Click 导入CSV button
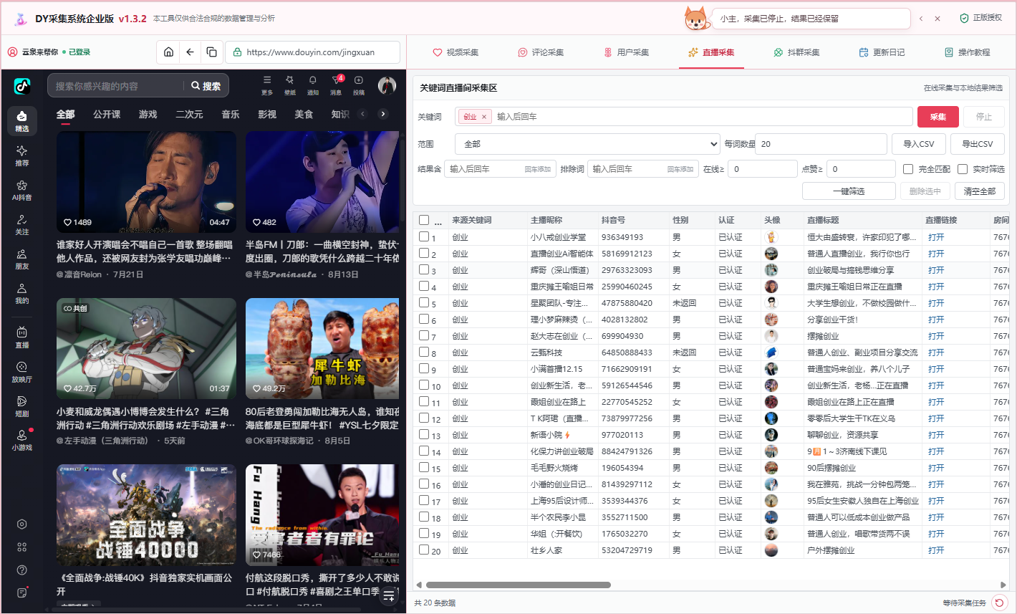The height and width of the screenshot is (614, 1017). tap(919, 144)
